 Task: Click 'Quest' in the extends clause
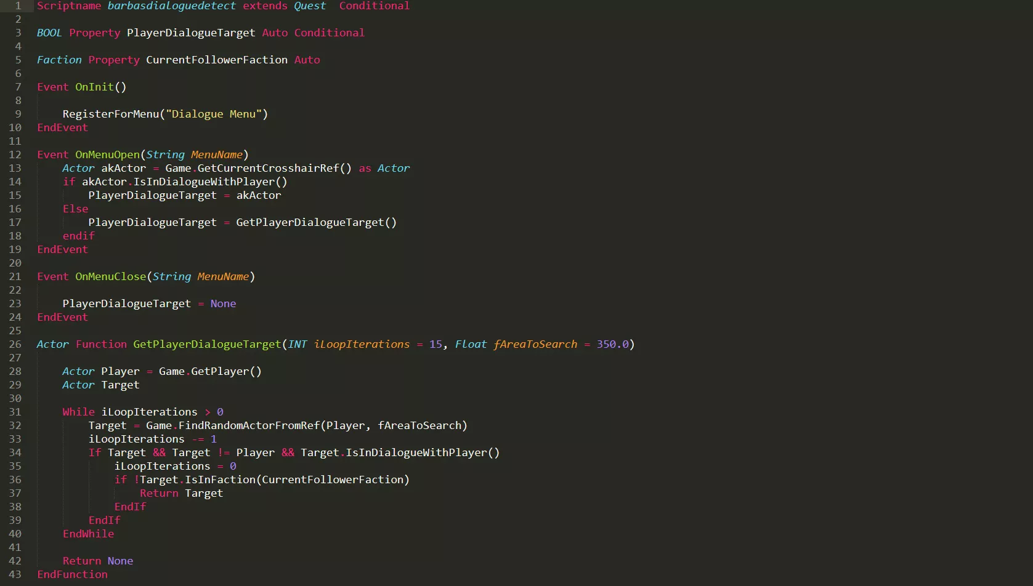310,6
